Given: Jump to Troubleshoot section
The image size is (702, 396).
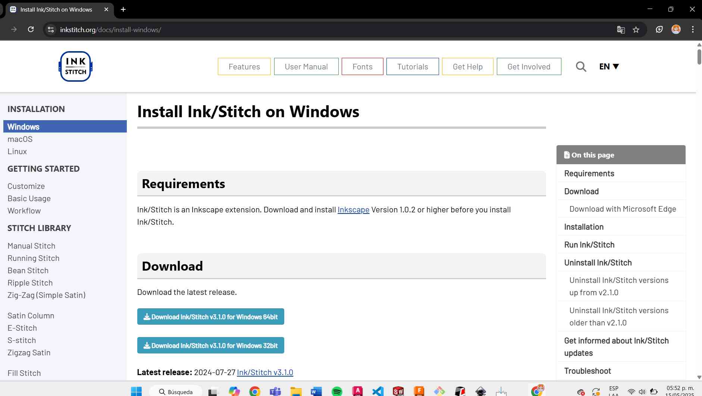Looking at the screenshot, I should pyautogui.click(x=587, y=371).
